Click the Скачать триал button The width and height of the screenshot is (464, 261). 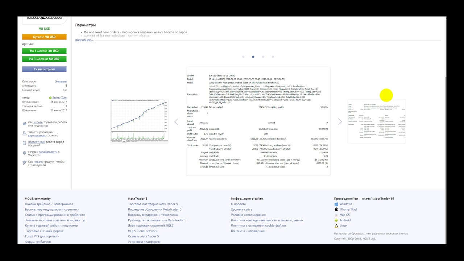point(44,69)
